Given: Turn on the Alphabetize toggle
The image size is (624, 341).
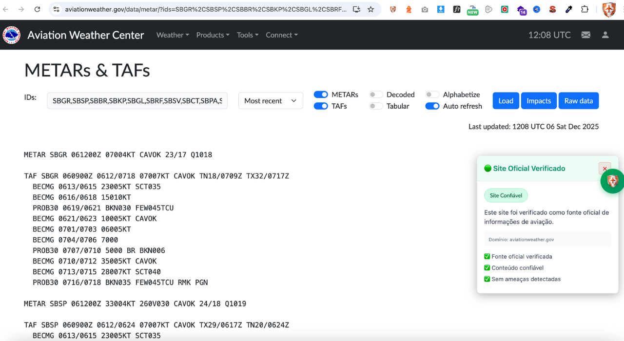Looking at the screenshot, I should point(432,95).
